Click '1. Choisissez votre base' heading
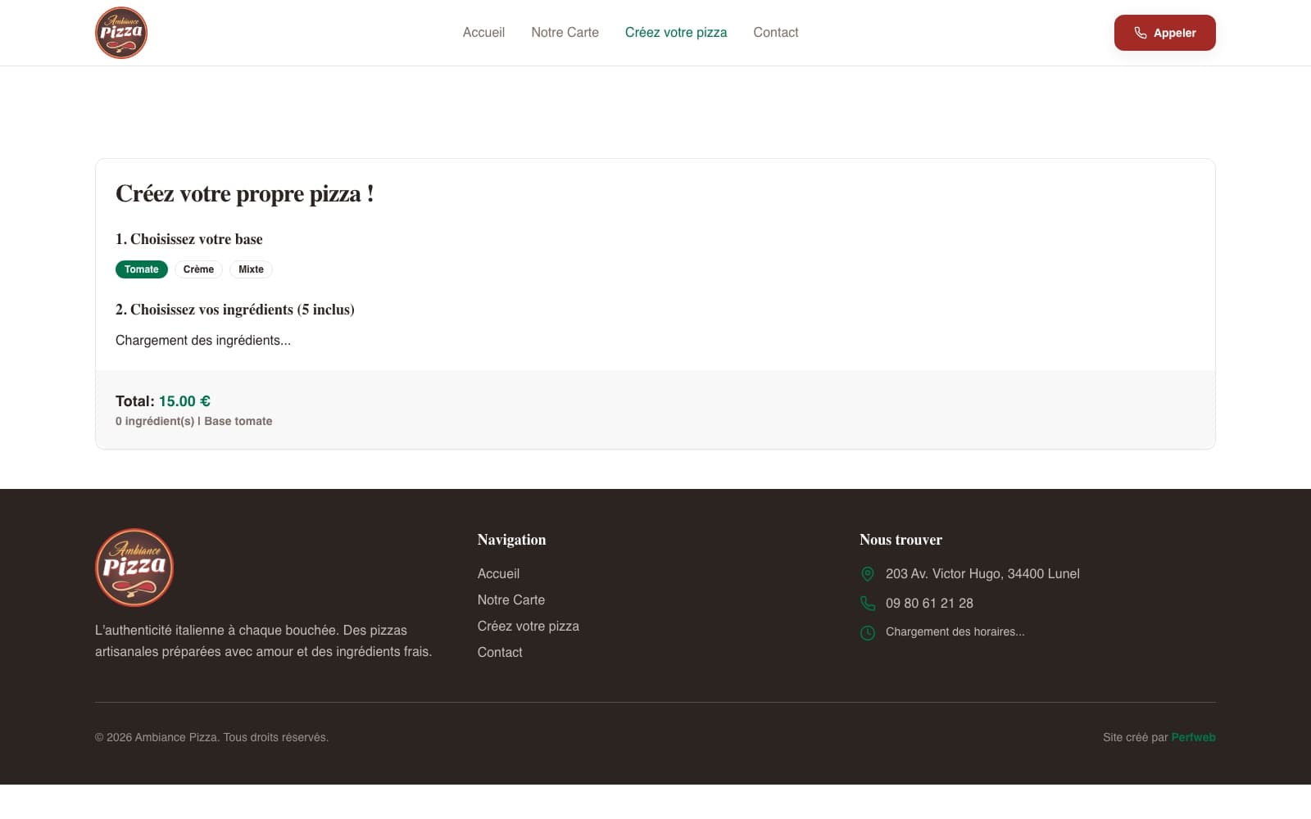 tap(189, 239)
